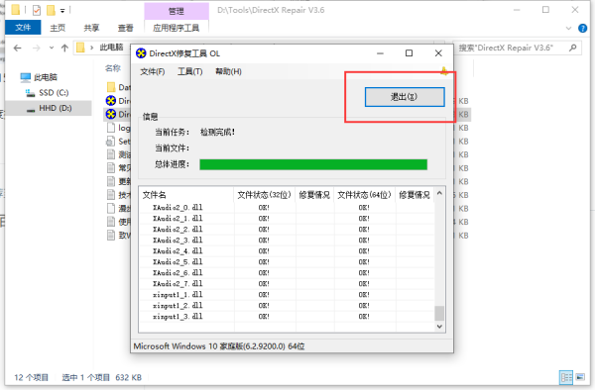Click the 管理 contextual tab in Explorer
The width and height of the screenshot is (595, 390).
click(177, 11)
